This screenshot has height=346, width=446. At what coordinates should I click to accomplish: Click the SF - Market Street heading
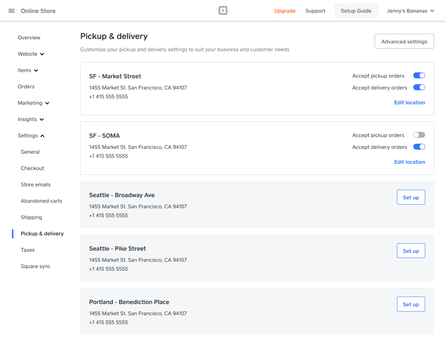(115, 76)
